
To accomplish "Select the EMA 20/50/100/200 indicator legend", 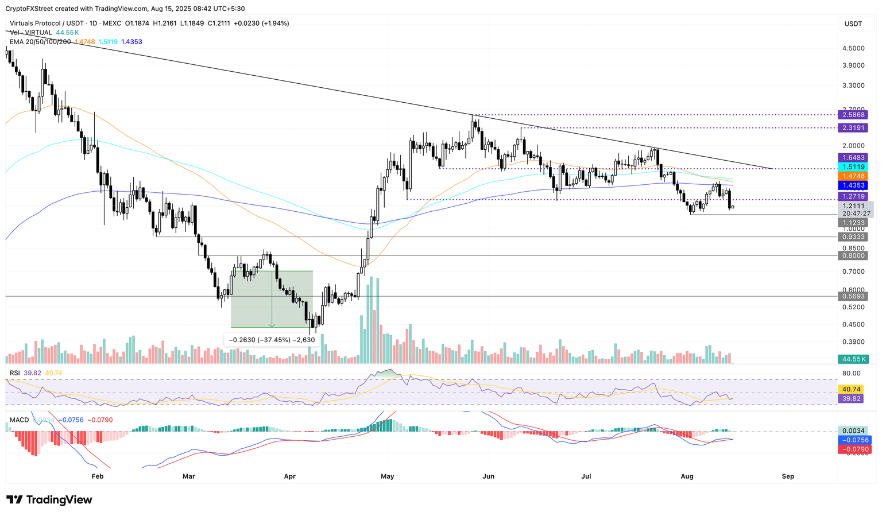I will coord(40,42).
